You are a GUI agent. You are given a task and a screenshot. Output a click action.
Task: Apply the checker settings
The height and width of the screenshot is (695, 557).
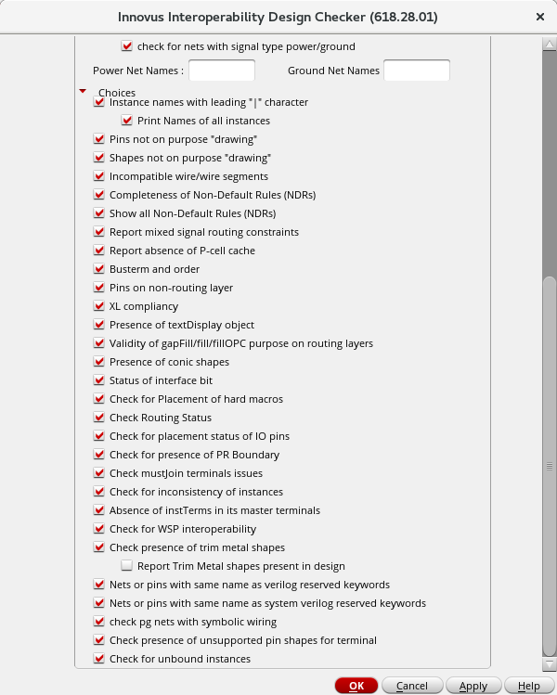point(473,686)
